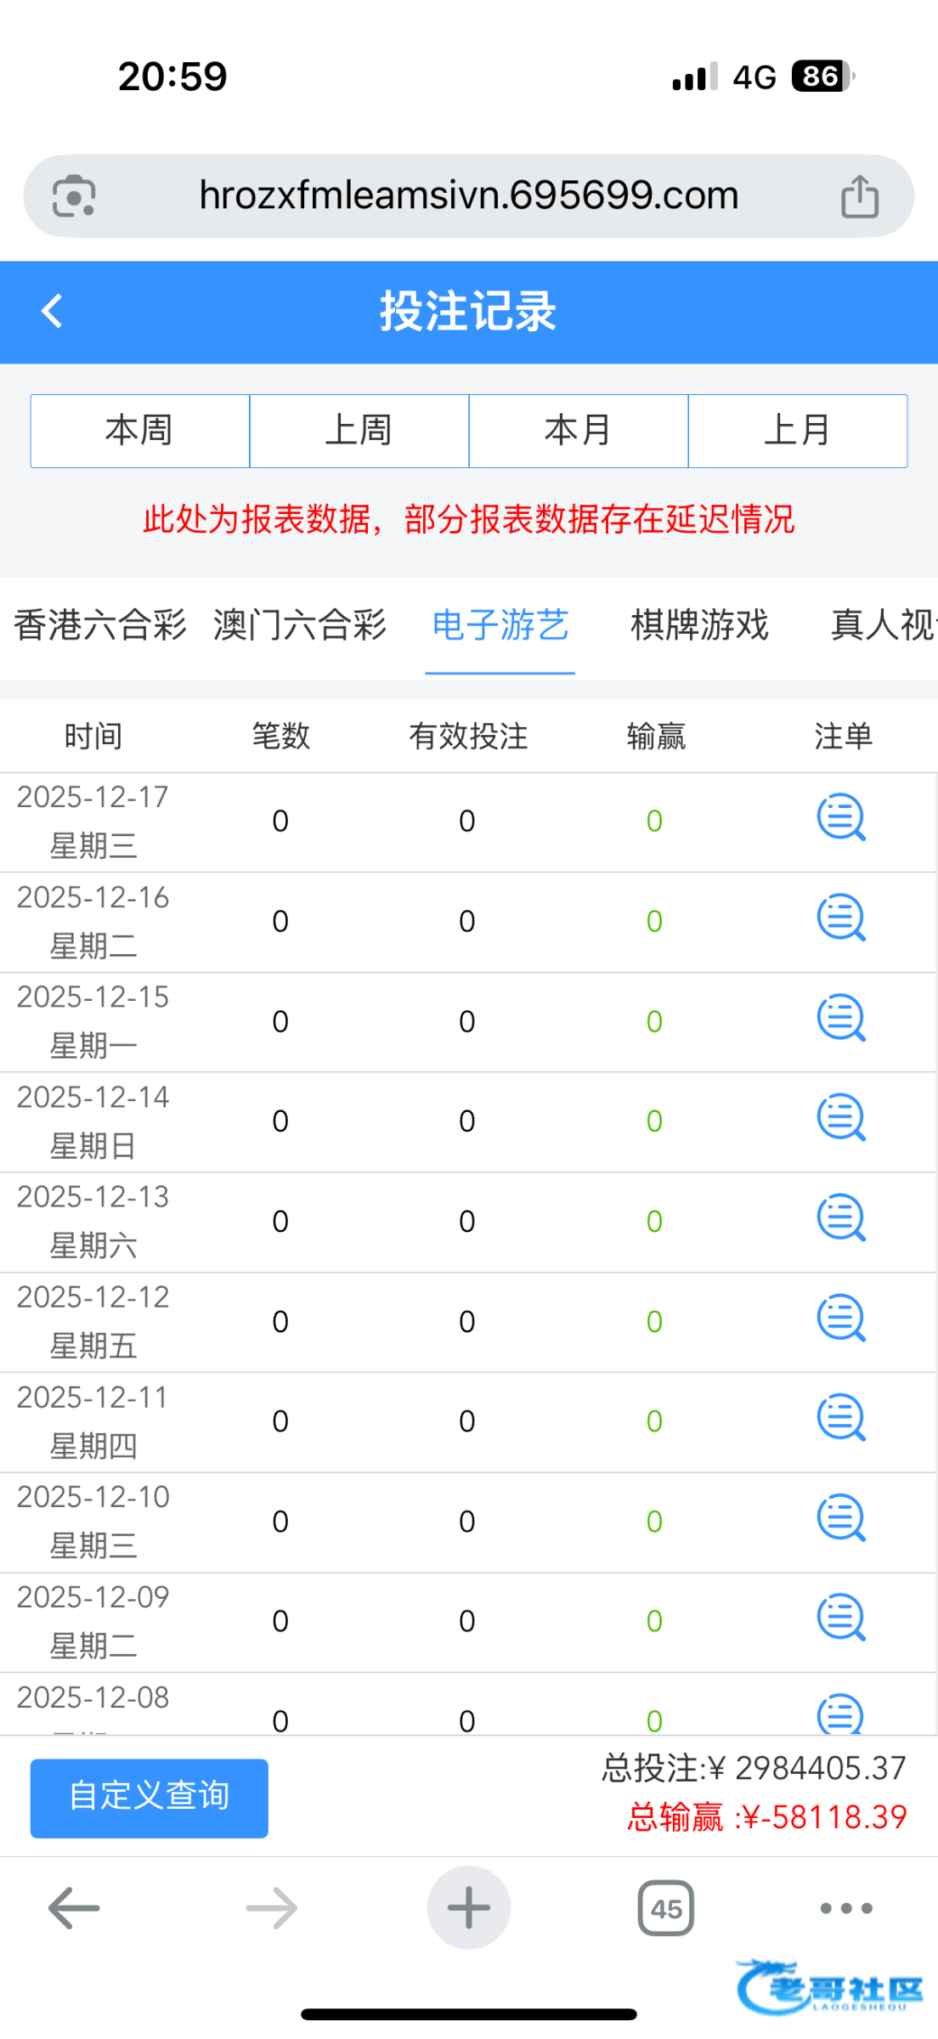Screen dimensions: 938x2039
Task: Tap the URL address field
Action: pyautogui.click(x=469, y=196)
